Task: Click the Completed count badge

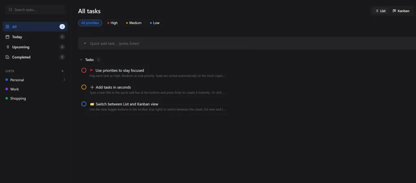Action: [x=62, y=57]
